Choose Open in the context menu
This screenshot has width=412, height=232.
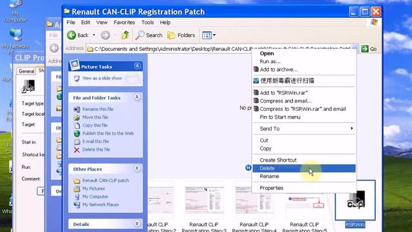point(304,53)
